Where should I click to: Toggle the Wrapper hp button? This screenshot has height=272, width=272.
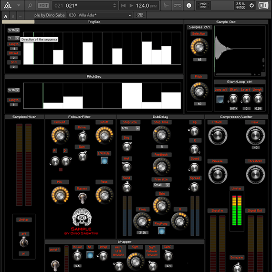pos(90,255)
